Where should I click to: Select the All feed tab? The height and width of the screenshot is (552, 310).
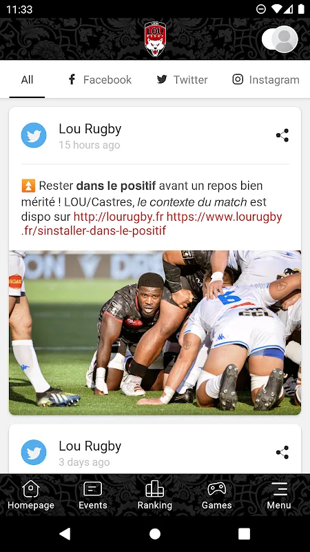[27, 79]
